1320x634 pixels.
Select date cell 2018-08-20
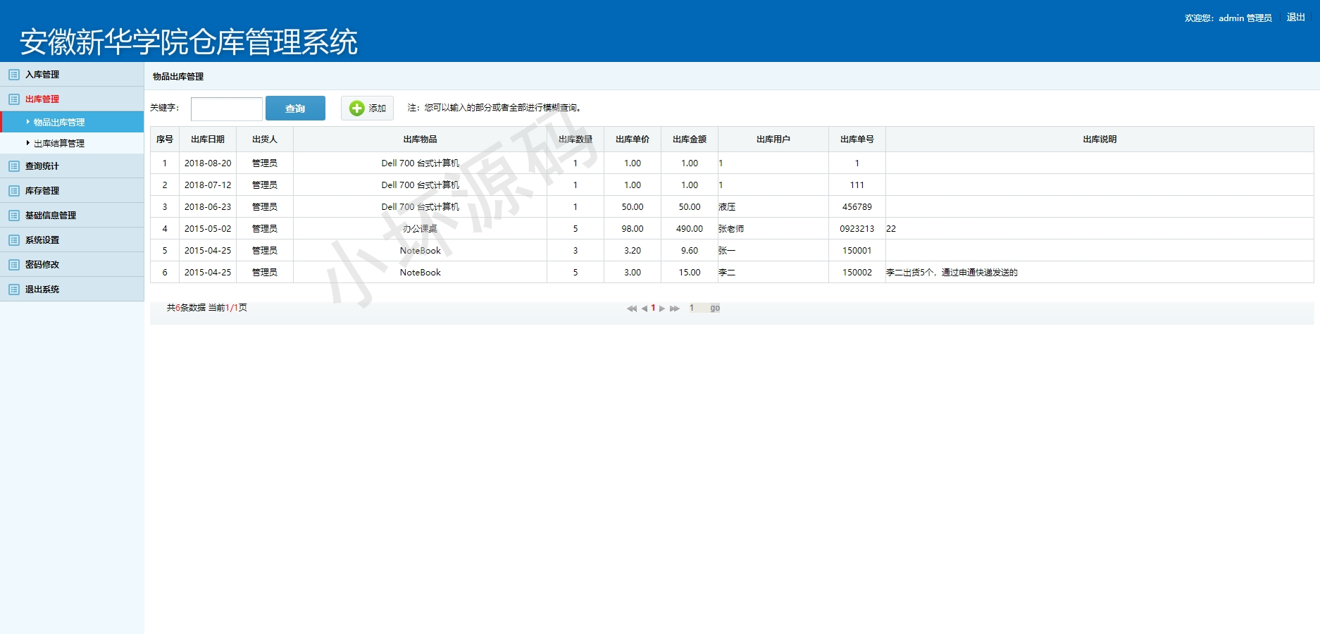[x=208, y=163]
